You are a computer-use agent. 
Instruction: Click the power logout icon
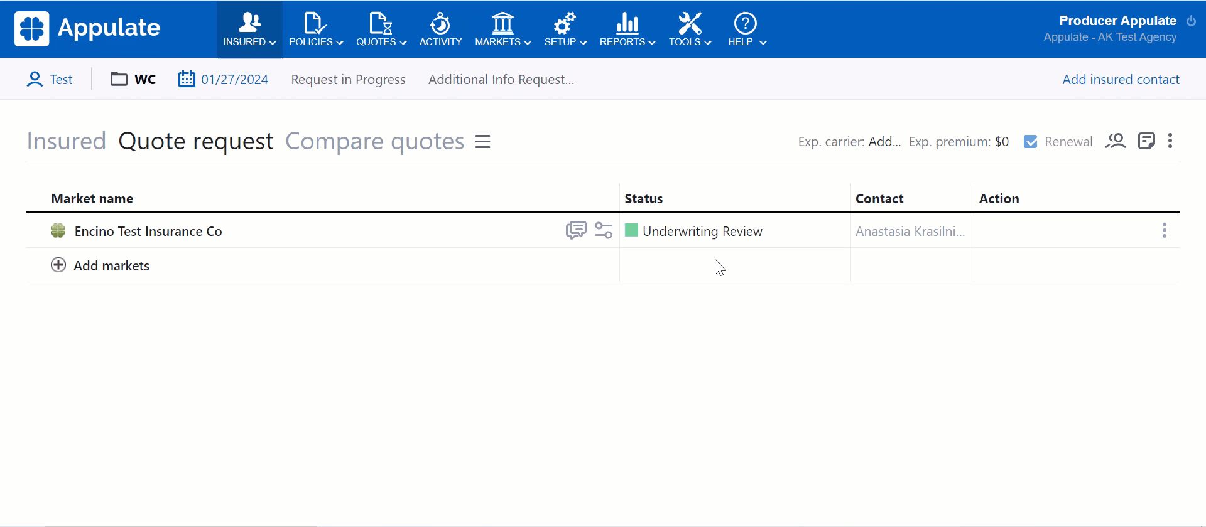[1191, 21]
